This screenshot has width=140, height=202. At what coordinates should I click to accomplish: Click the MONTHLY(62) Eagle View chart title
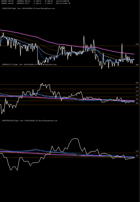(30, 121)
